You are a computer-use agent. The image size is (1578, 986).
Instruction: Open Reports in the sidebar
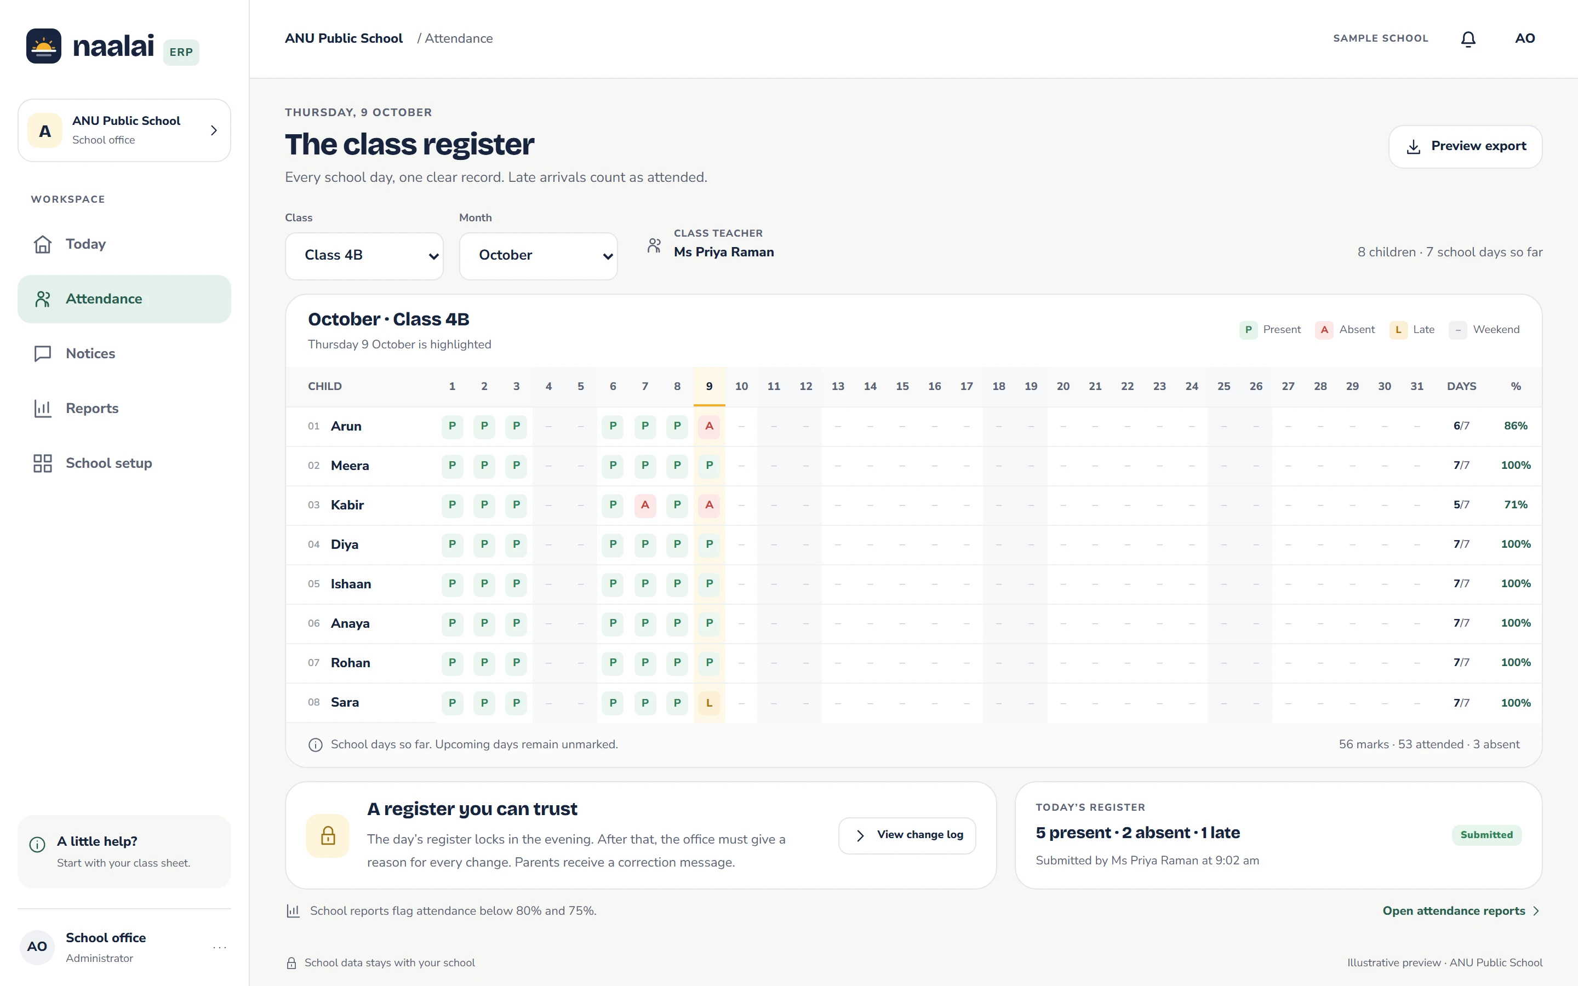click(x=124, y=408)
